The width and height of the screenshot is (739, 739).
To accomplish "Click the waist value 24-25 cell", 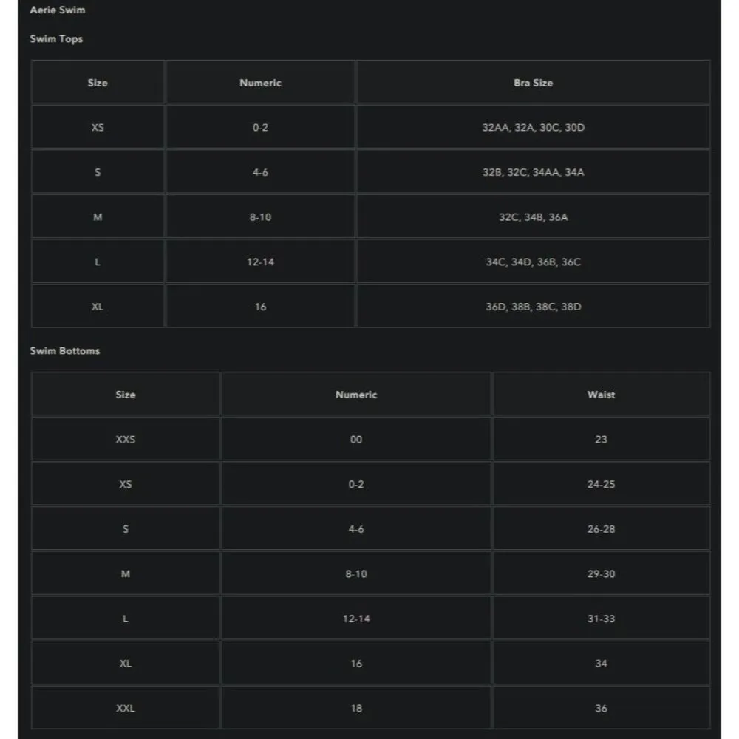I will (x=601, y=485).
